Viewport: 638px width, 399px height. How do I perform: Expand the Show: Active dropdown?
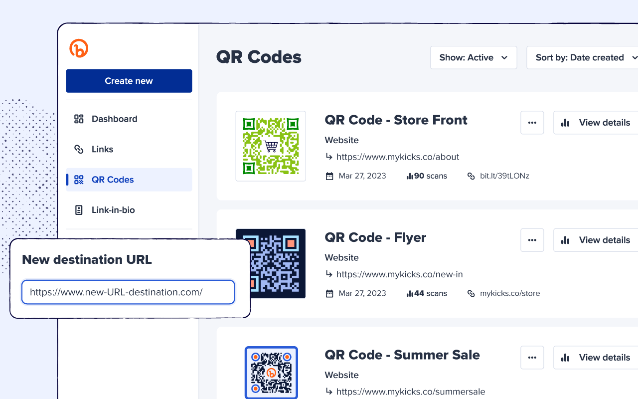473,57
